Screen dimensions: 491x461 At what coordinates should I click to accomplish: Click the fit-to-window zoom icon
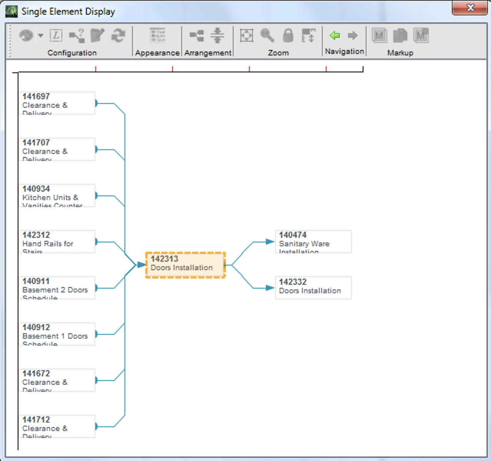pos(246,35)
